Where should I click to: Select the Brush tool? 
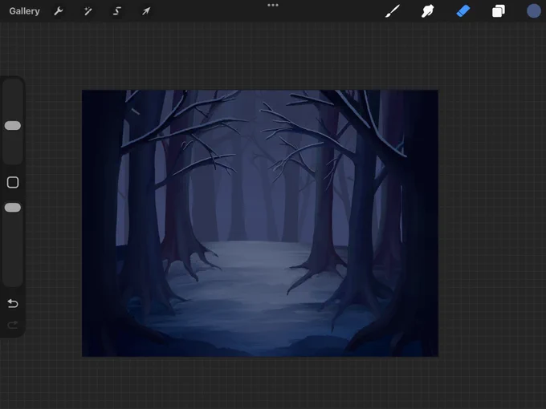393,11
